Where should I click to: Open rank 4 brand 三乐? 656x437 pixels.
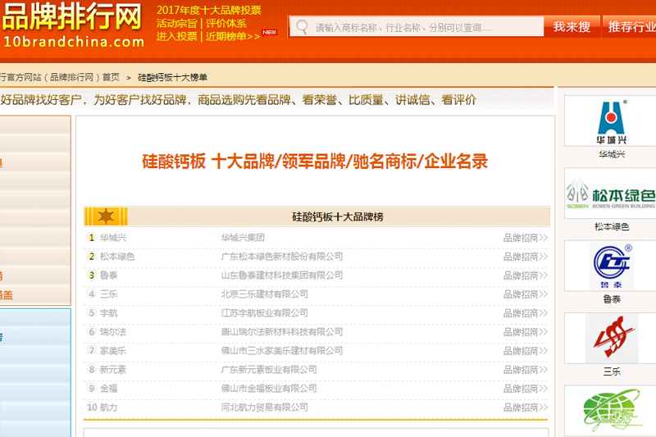(x=109, y=294)
